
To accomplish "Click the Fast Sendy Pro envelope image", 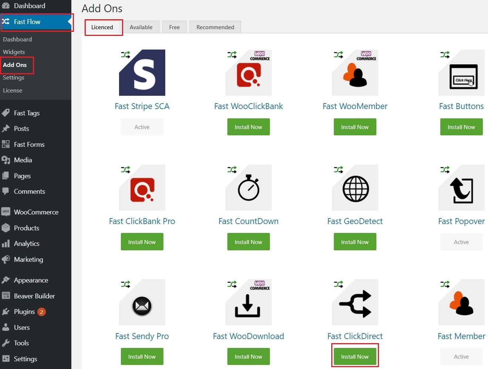I will point(142,302).
